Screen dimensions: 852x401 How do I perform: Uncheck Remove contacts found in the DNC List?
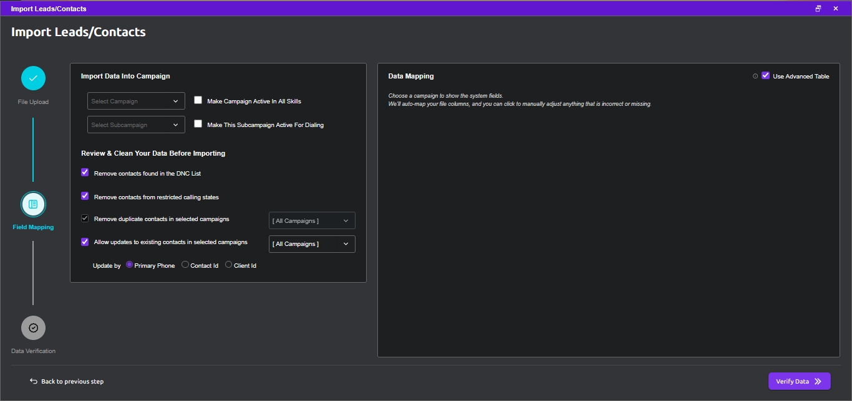(x=85, y=172)
